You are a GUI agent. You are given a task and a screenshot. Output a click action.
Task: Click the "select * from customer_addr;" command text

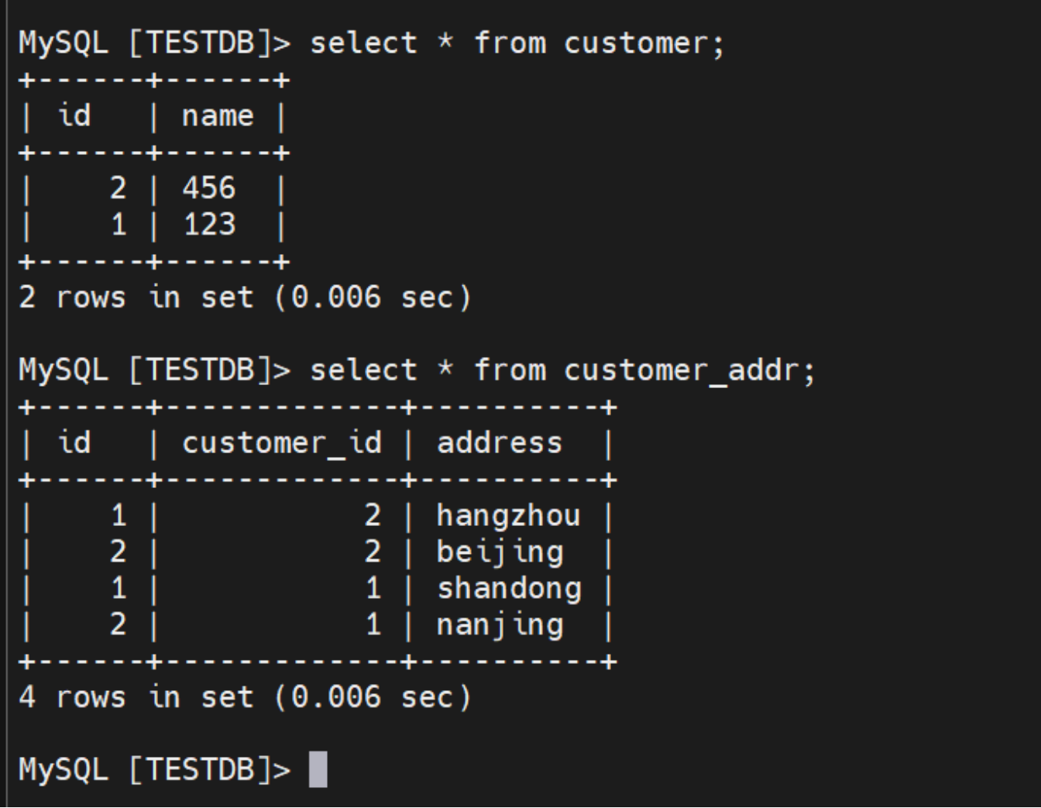[562, 370]
